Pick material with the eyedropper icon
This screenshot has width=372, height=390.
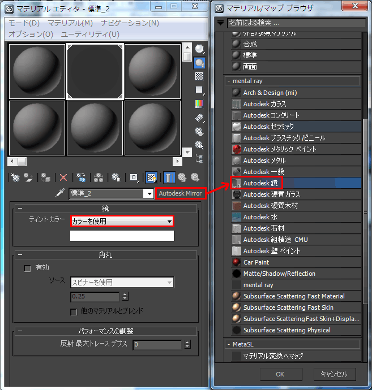60,193
